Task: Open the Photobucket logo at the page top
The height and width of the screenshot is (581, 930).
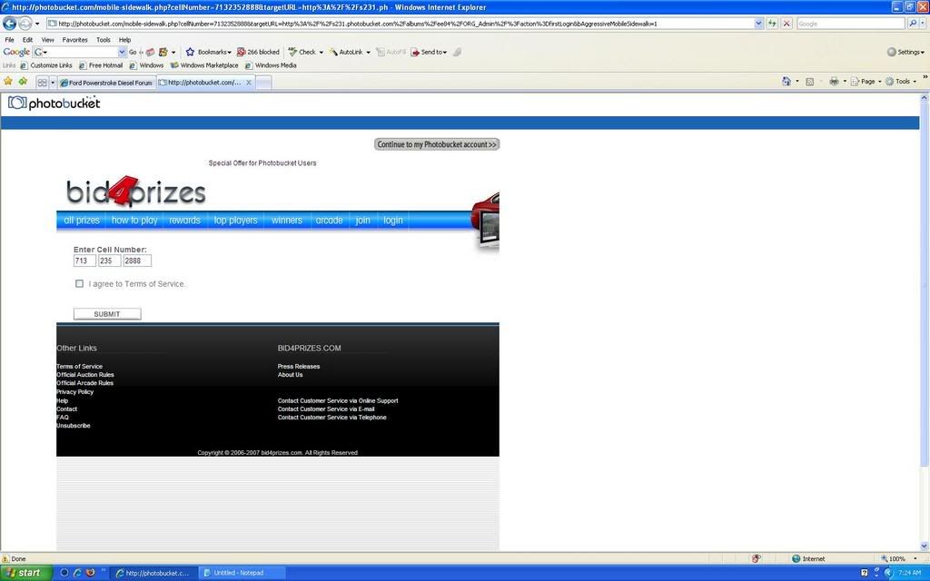Action: pyautogui.click(x=54, y=103)
